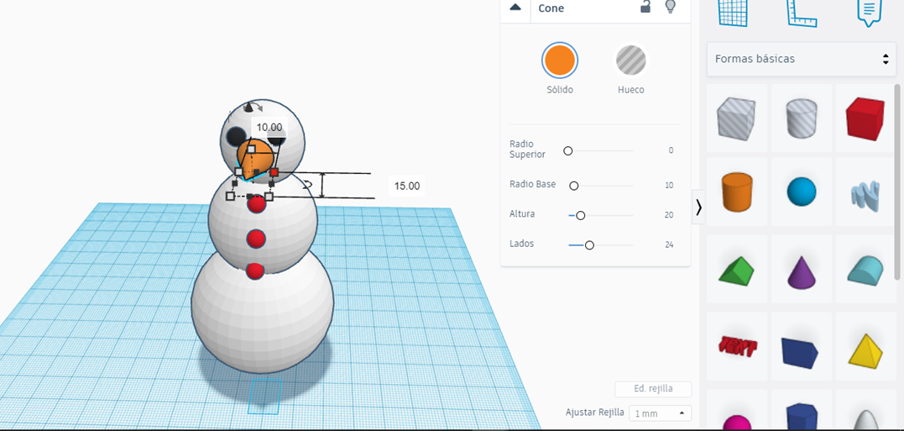Pick the hollow box shape
Image resolution: width=904 pixels, height=431 pixels.
[x=736, y=118]
